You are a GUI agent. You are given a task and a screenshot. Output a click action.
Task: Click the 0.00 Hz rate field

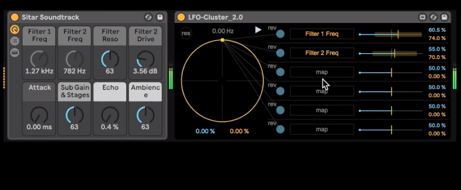coord(223,31)
